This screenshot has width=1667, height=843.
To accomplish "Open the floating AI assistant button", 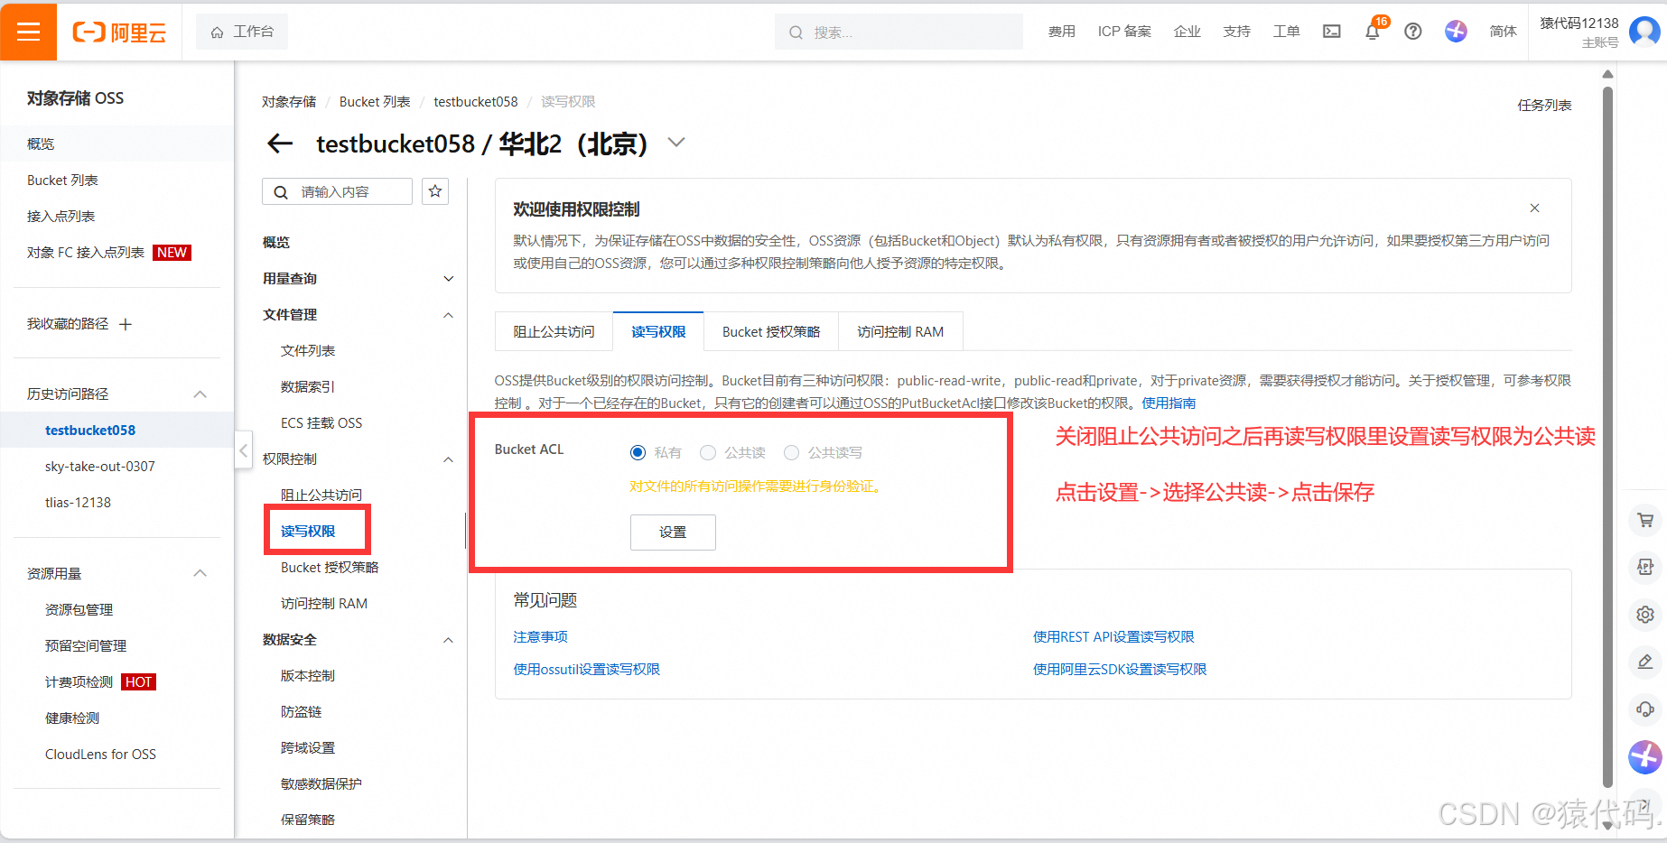I will click(1645, 757).
